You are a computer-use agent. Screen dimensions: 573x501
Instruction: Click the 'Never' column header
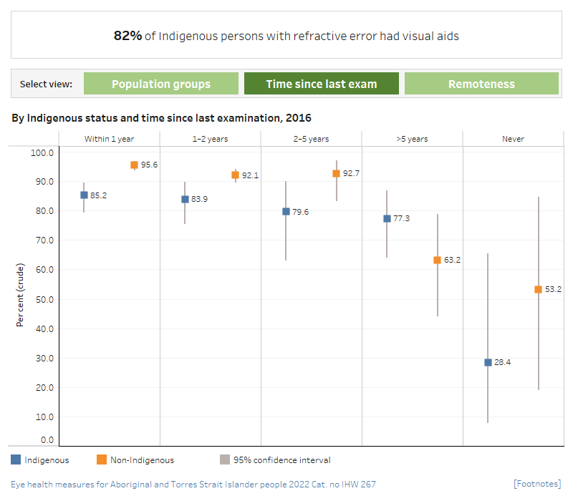(513, 139)
